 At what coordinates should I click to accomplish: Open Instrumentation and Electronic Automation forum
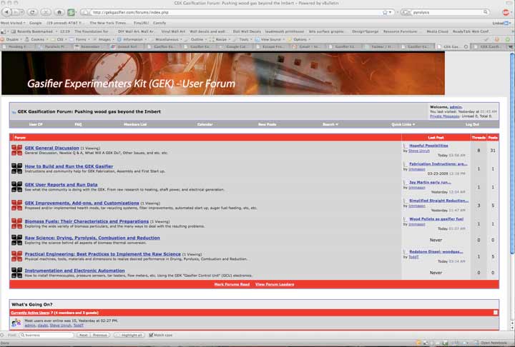[75, 271]
